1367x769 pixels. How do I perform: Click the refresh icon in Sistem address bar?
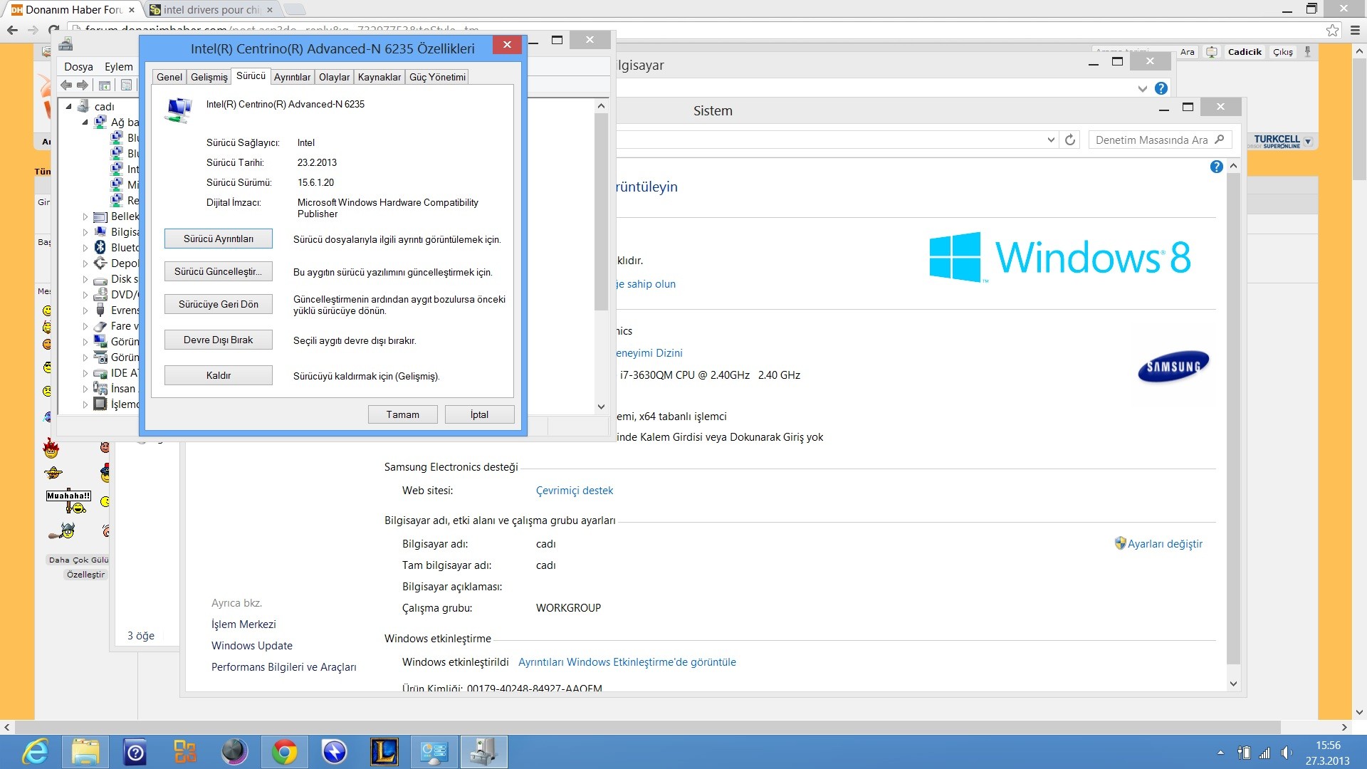click(1070, 140)
